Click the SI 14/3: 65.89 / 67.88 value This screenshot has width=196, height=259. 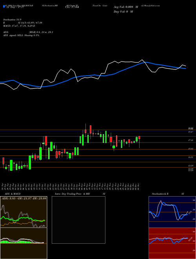pyautogui.click(x=30, y=23)
